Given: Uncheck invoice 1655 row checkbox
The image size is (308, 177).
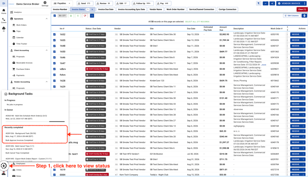Looking at the screenshot, I should (x=54, y=40).
